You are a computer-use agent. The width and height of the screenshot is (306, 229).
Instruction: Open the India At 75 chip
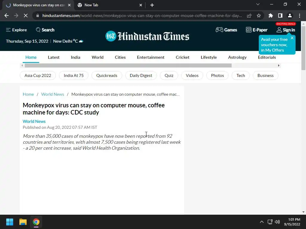[74, 75]
